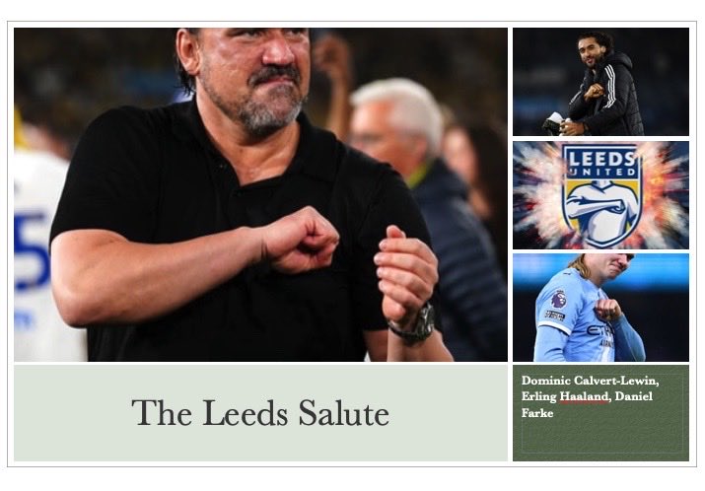Click the "UNITED" banner on the crest
This screenshot has height=491, width=705.
[x=601, y=173]
